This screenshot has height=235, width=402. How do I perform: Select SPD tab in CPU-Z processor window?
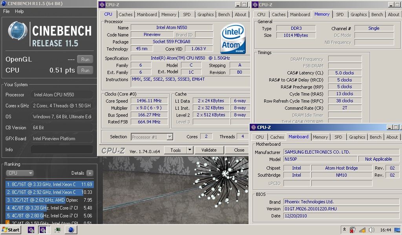tap(186, 14)
